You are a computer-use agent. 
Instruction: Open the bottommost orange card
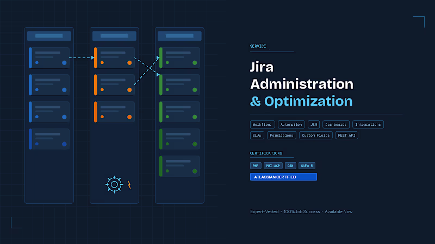pyautogui.click(x=114, y=112)
